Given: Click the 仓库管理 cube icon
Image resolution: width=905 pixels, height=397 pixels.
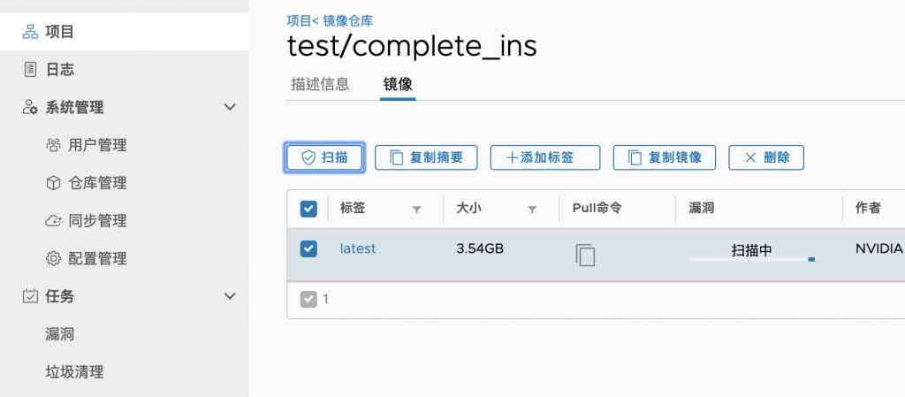Looking at the screenshot, I should click(x=53, y=183).
